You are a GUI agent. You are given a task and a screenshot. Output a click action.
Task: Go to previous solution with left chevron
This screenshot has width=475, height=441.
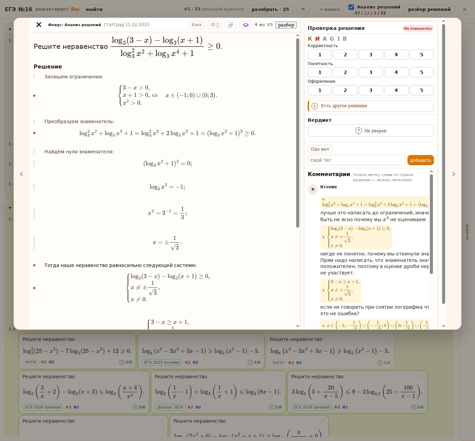(x=21, y=174)
